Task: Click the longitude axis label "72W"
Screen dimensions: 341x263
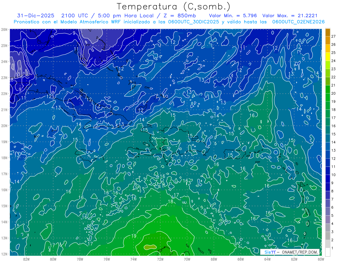Action: click(x=160, y=259)
